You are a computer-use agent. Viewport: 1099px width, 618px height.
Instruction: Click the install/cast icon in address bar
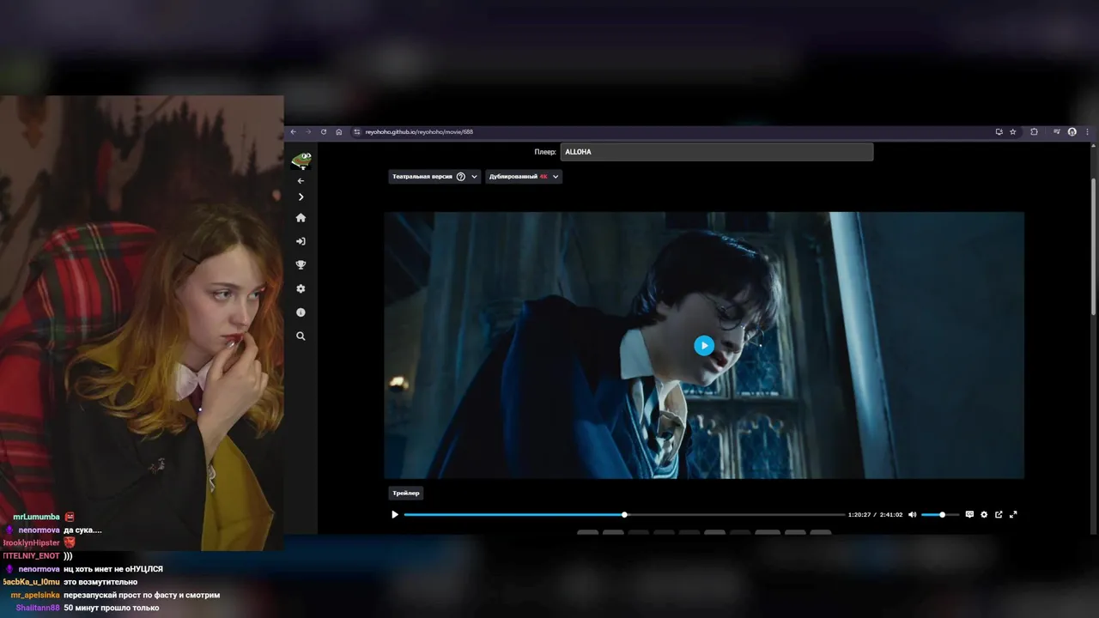click(x=999, y=132)
